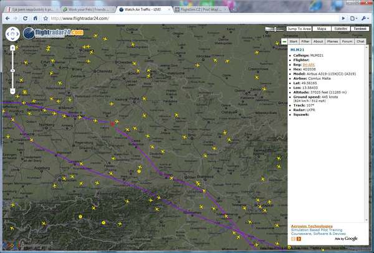Collapse the side panel with green minus

pos(284,42)
